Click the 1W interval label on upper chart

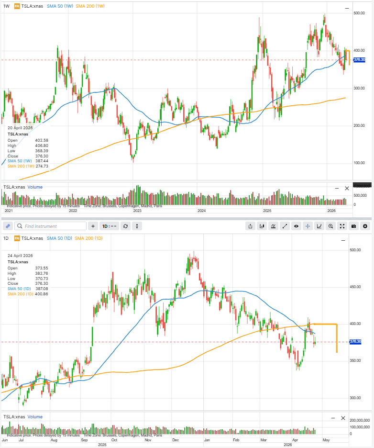pos(6,6)
